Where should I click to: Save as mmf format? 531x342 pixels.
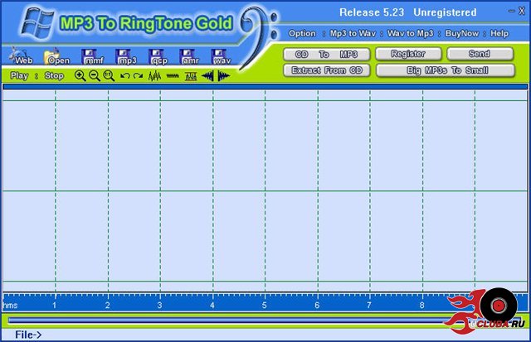[x=92, y=56]
